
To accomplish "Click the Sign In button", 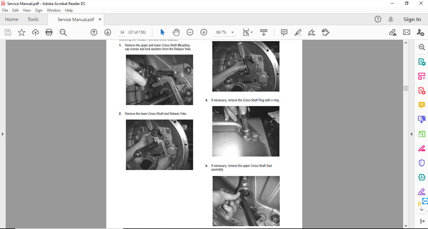I will [x=412, y=19].
